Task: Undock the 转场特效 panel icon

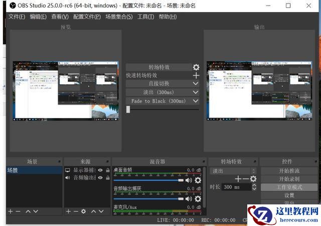Action: point(255,161)
